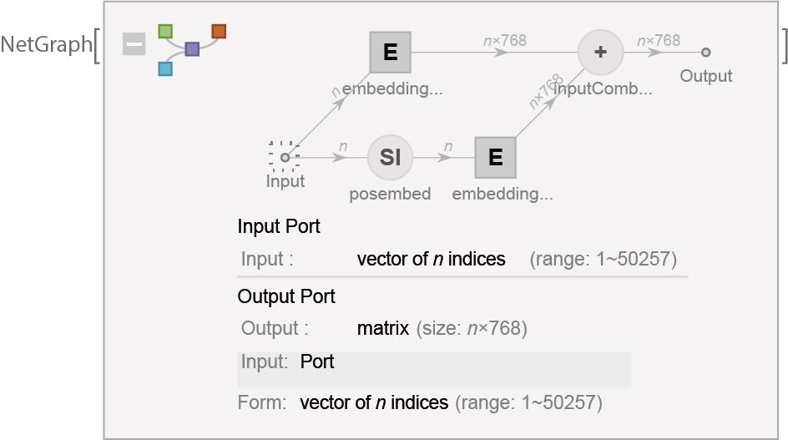
Task: Click the NetGraph head text
Action: click(x=46, y=44)
